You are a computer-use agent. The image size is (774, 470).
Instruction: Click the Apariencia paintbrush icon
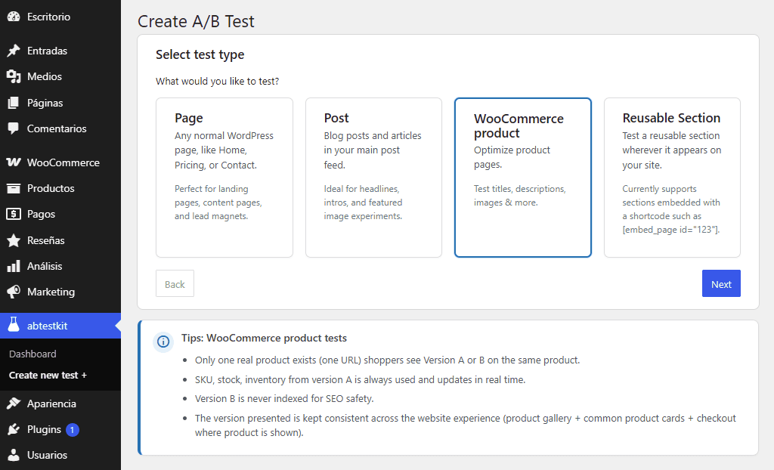(x=14, y=404)
